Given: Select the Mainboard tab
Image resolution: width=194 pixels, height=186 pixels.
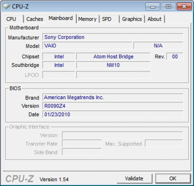Looking at the screenshot, I should pyautogui.click(x=61, y=18).
